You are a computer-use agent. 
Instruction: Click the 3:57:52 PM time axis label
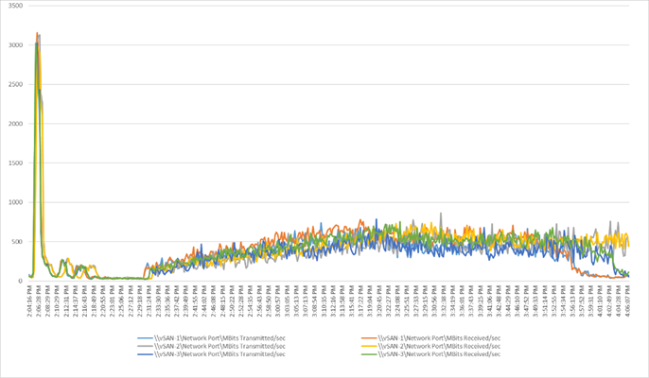pos(580,301)
